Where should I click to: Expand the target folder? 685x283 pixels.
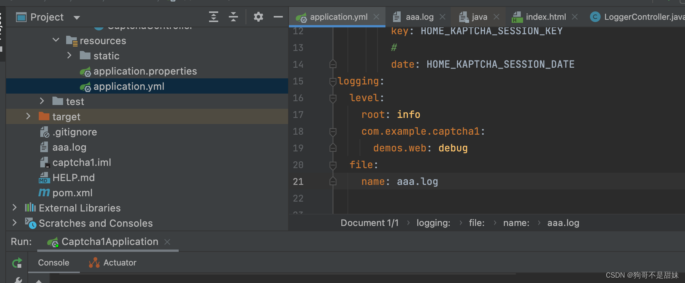click(x=29, y=116)
